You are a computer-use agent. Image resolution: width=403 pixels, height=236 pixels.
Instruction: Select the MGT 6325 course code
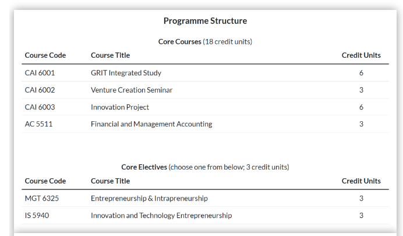coord(41,198)
